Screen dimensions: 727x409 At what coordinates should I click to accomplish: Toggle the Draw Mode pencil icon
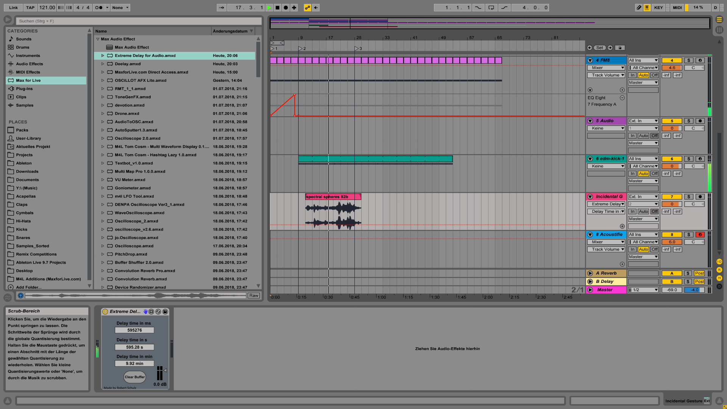[639, 8]
